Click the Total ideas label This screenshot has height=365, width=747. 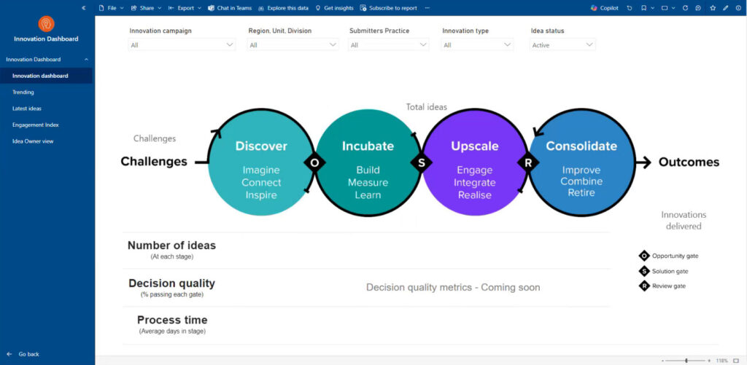[x=426, y=107]
